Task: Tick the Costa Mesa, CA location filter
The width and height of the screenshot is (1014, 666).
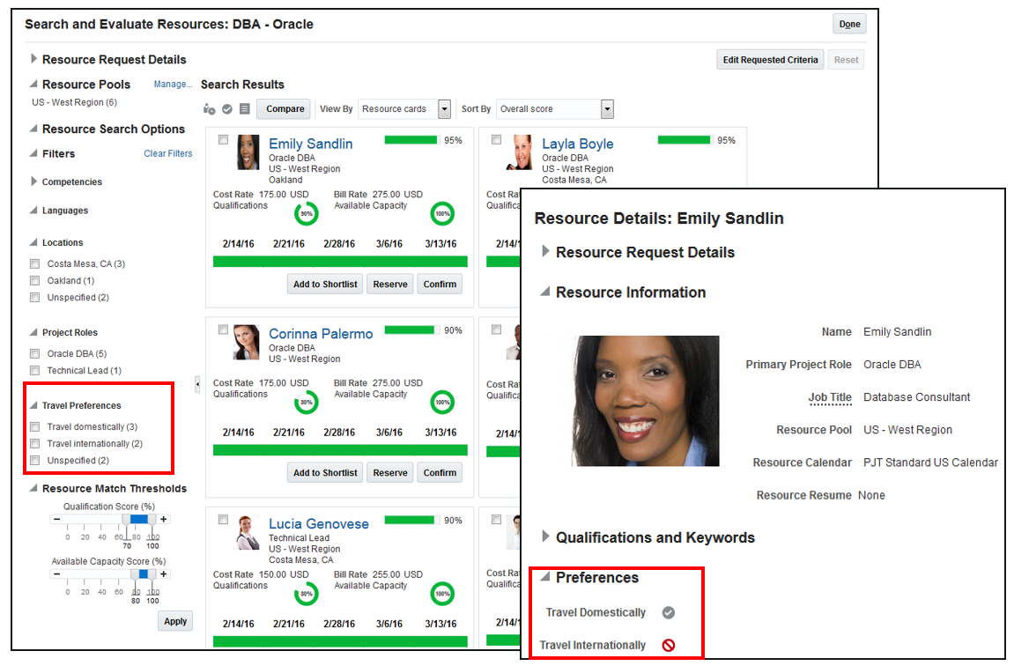Action: tap(35, 263)
